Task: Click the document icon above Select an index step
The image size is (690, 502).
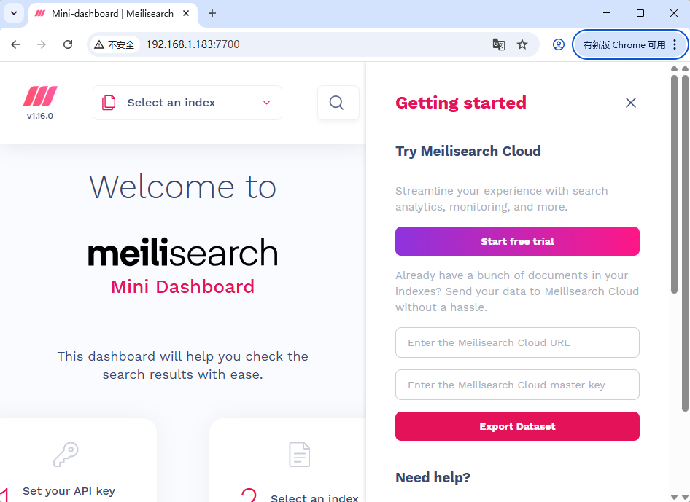Action: (x=299, y=454)
